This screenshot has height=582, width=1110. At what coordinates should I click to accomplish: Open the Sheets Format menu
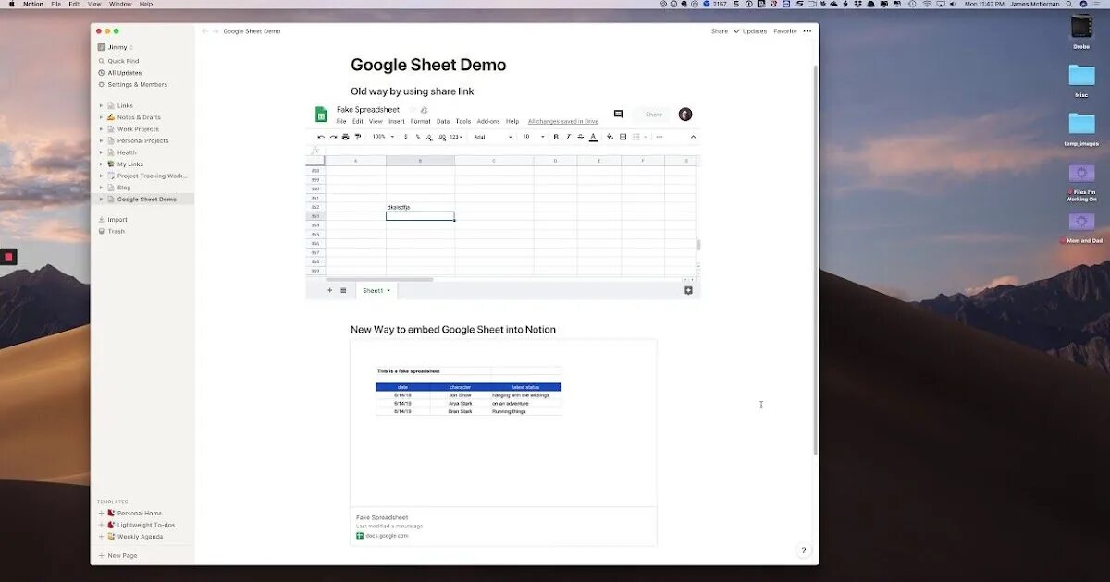coord(421,121)
